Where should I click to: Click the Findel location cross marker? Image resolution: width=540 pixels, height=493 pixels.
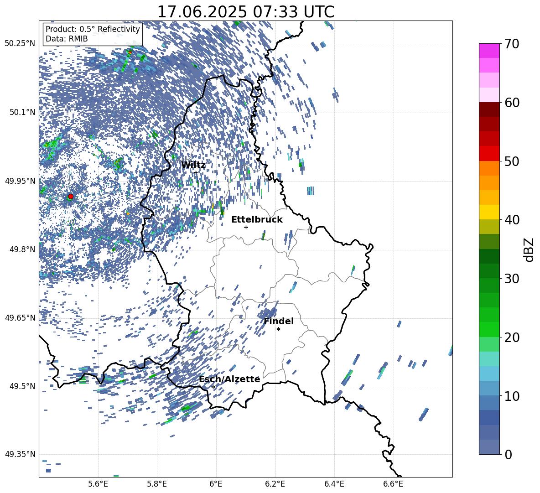pos(278,329)
